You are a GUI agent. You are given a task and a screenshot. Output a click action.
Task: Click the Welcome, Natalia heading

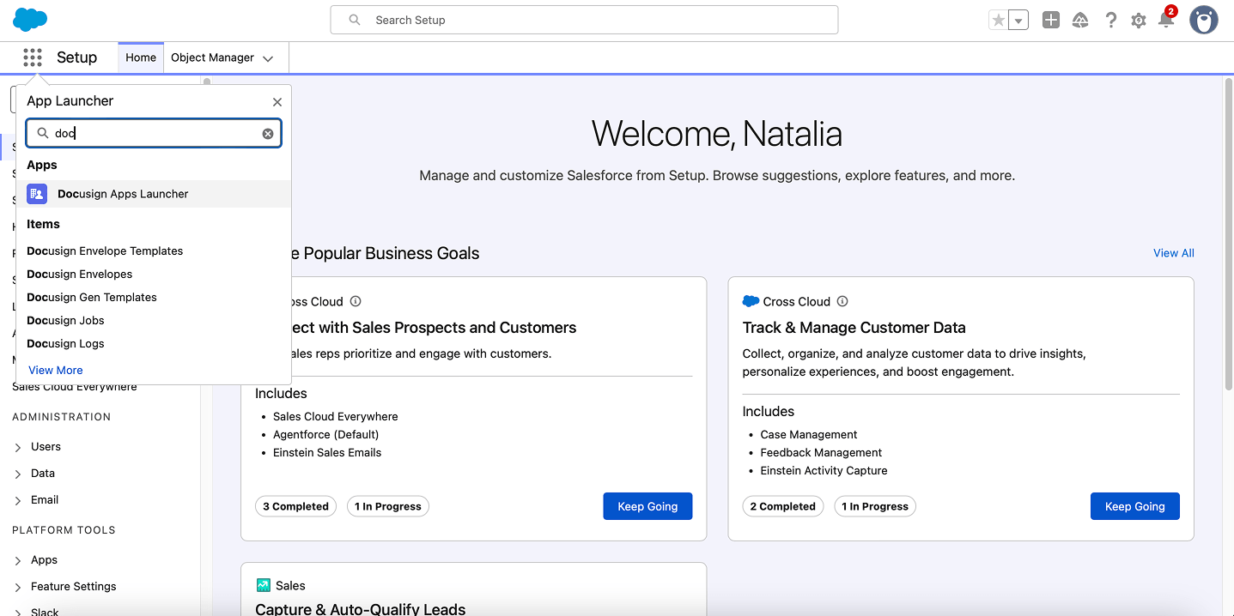point(717,134)
